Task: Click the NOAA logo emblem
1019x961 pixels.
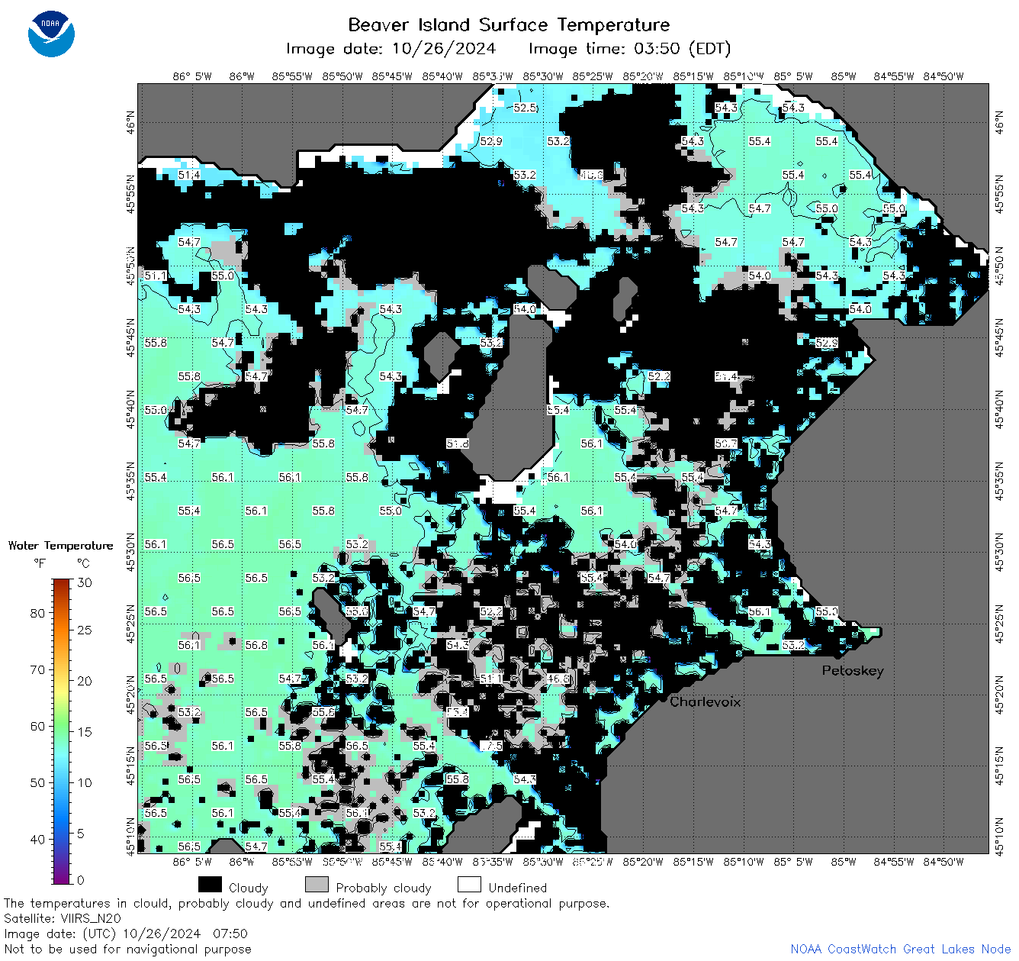Action: (x=51, y=34)
